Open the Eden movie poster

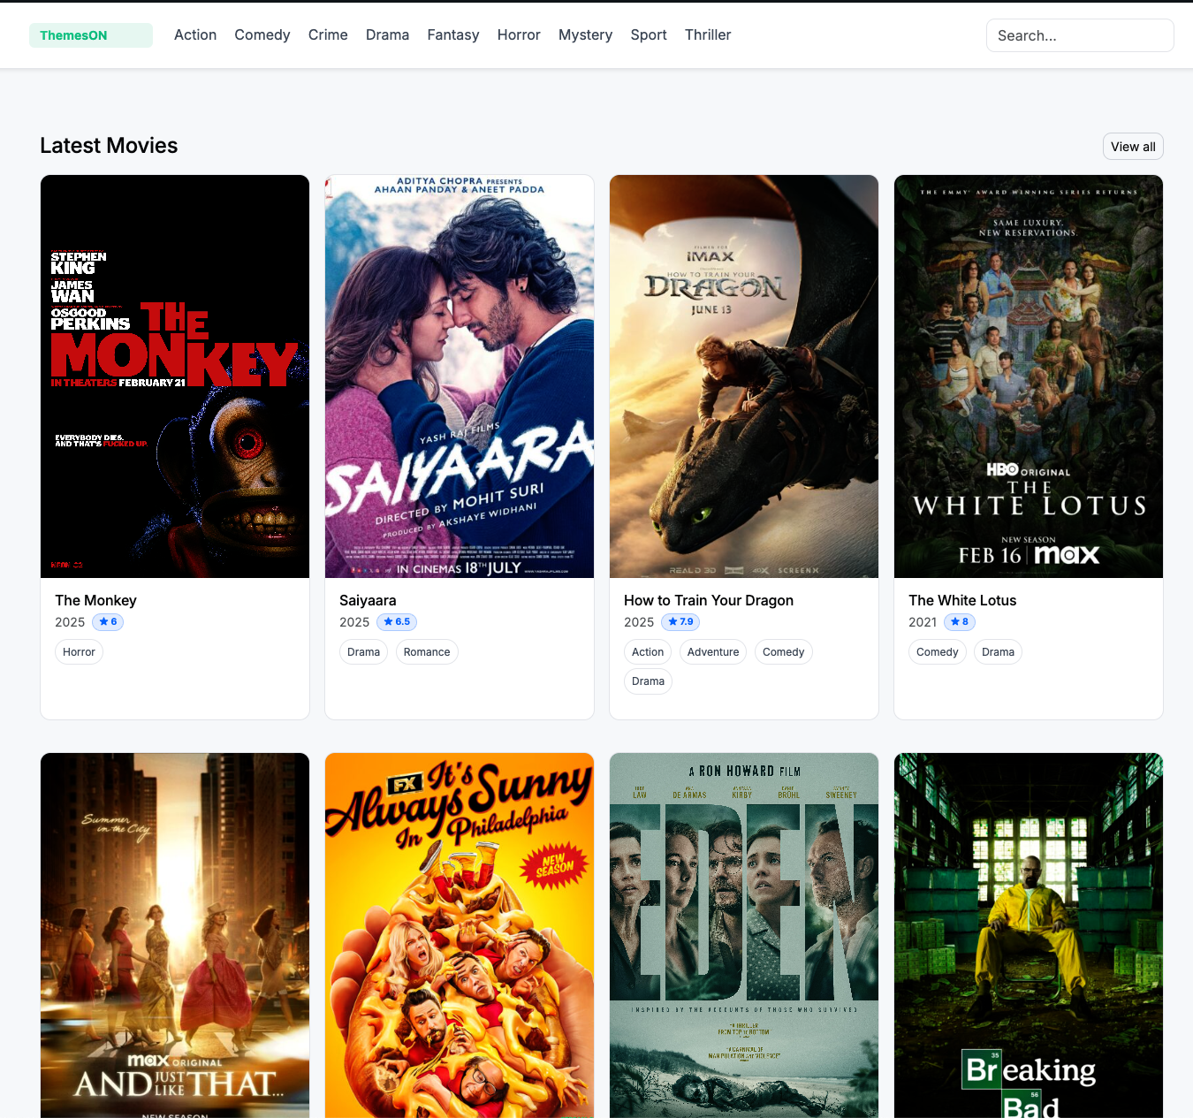click(x=744, y=935)
